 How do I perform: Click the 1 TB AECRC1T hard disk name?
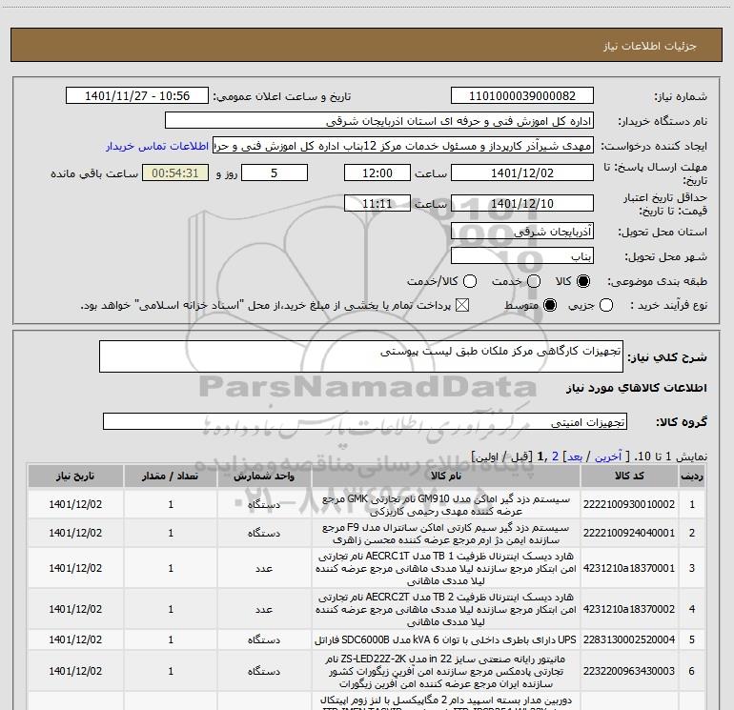tap(446, 568)
